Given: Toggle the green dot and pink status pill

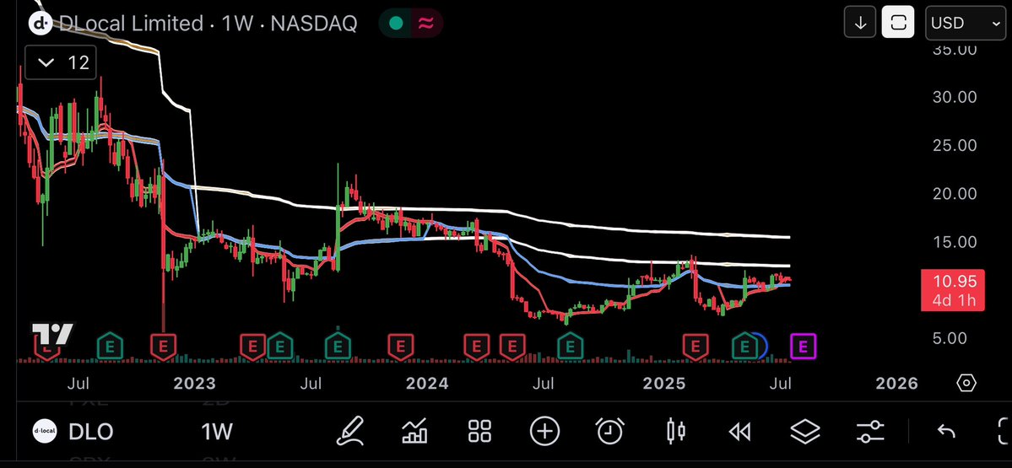Looking at the screenshot, I should click(x=410, y=24).
